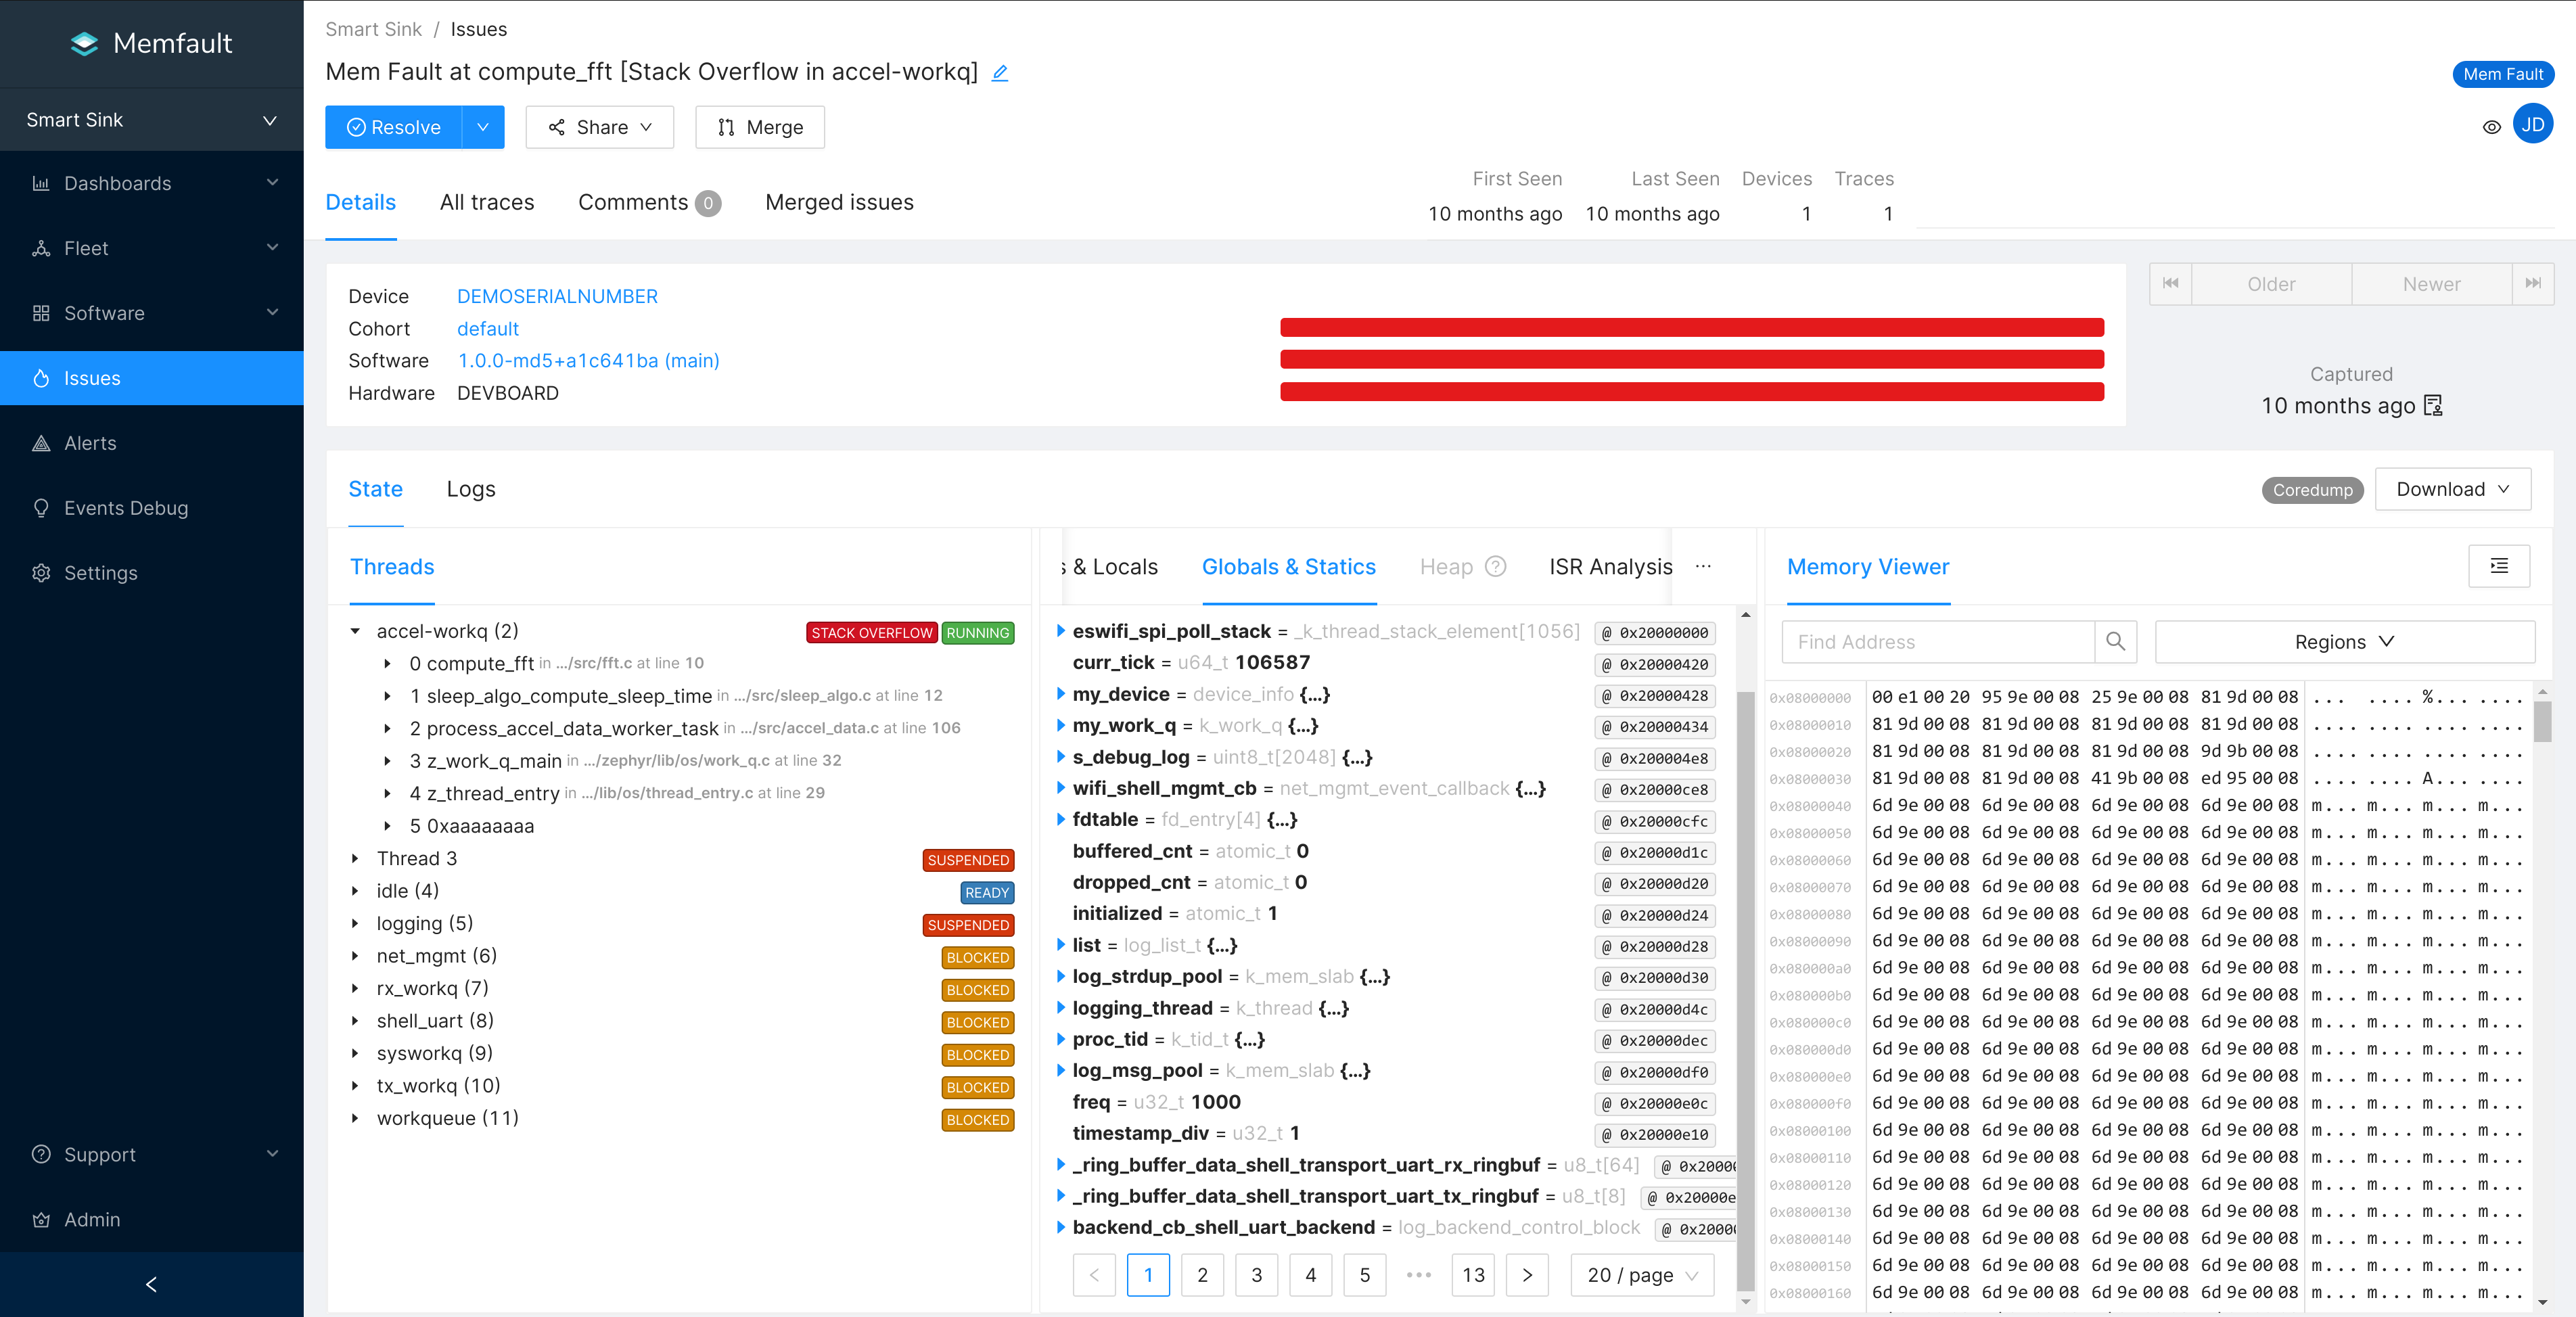The image size is (2576, 1317).
Task: Open more tabs ellipsis menu
Action: (1703, 567)
